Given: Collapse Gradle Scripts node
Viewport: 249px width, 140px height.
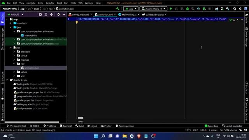Looking at the screenshot, I should tap(7, 80).
